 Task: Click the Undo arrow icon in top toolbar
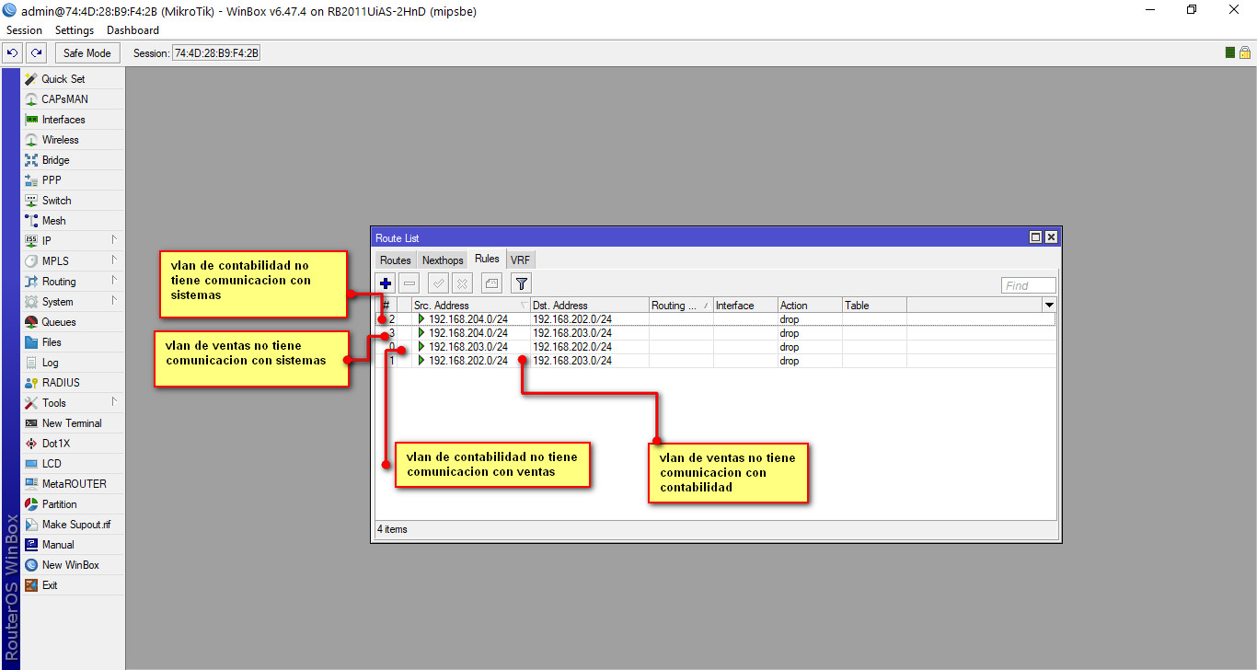pyautogui.click(x=13, y=53)
